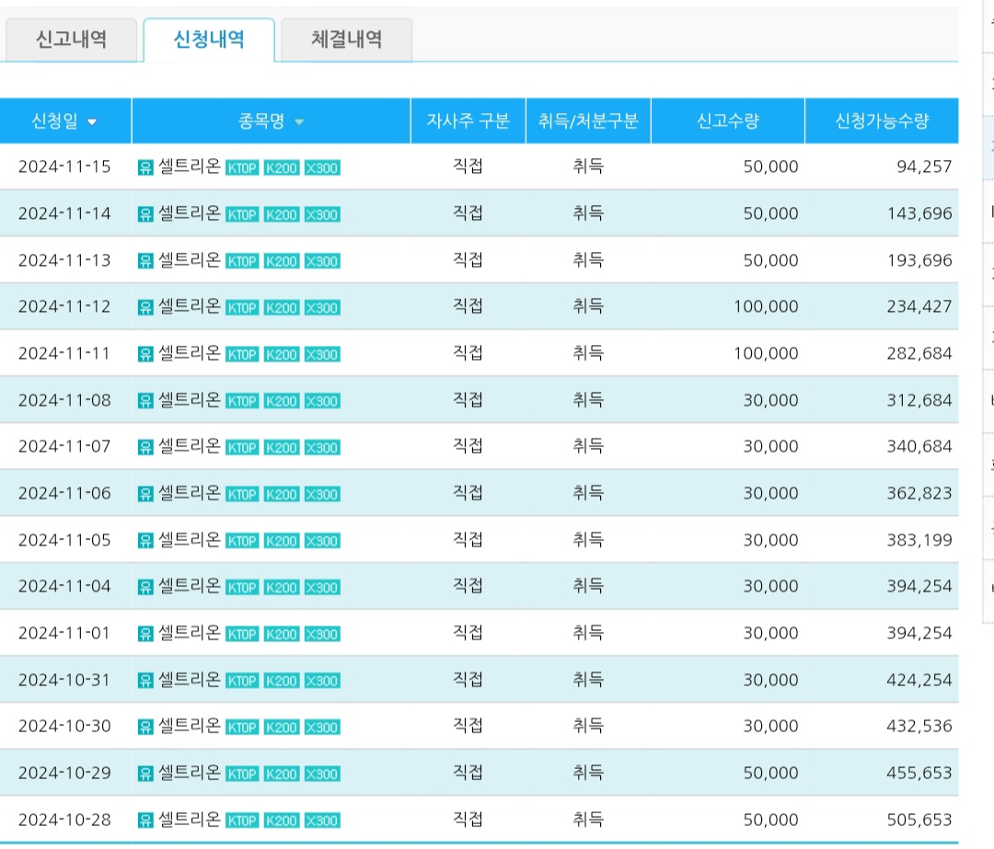The image size is (994, 849).
Task: Switch to the 체결내역 tab
Action: tap(346, 40)
